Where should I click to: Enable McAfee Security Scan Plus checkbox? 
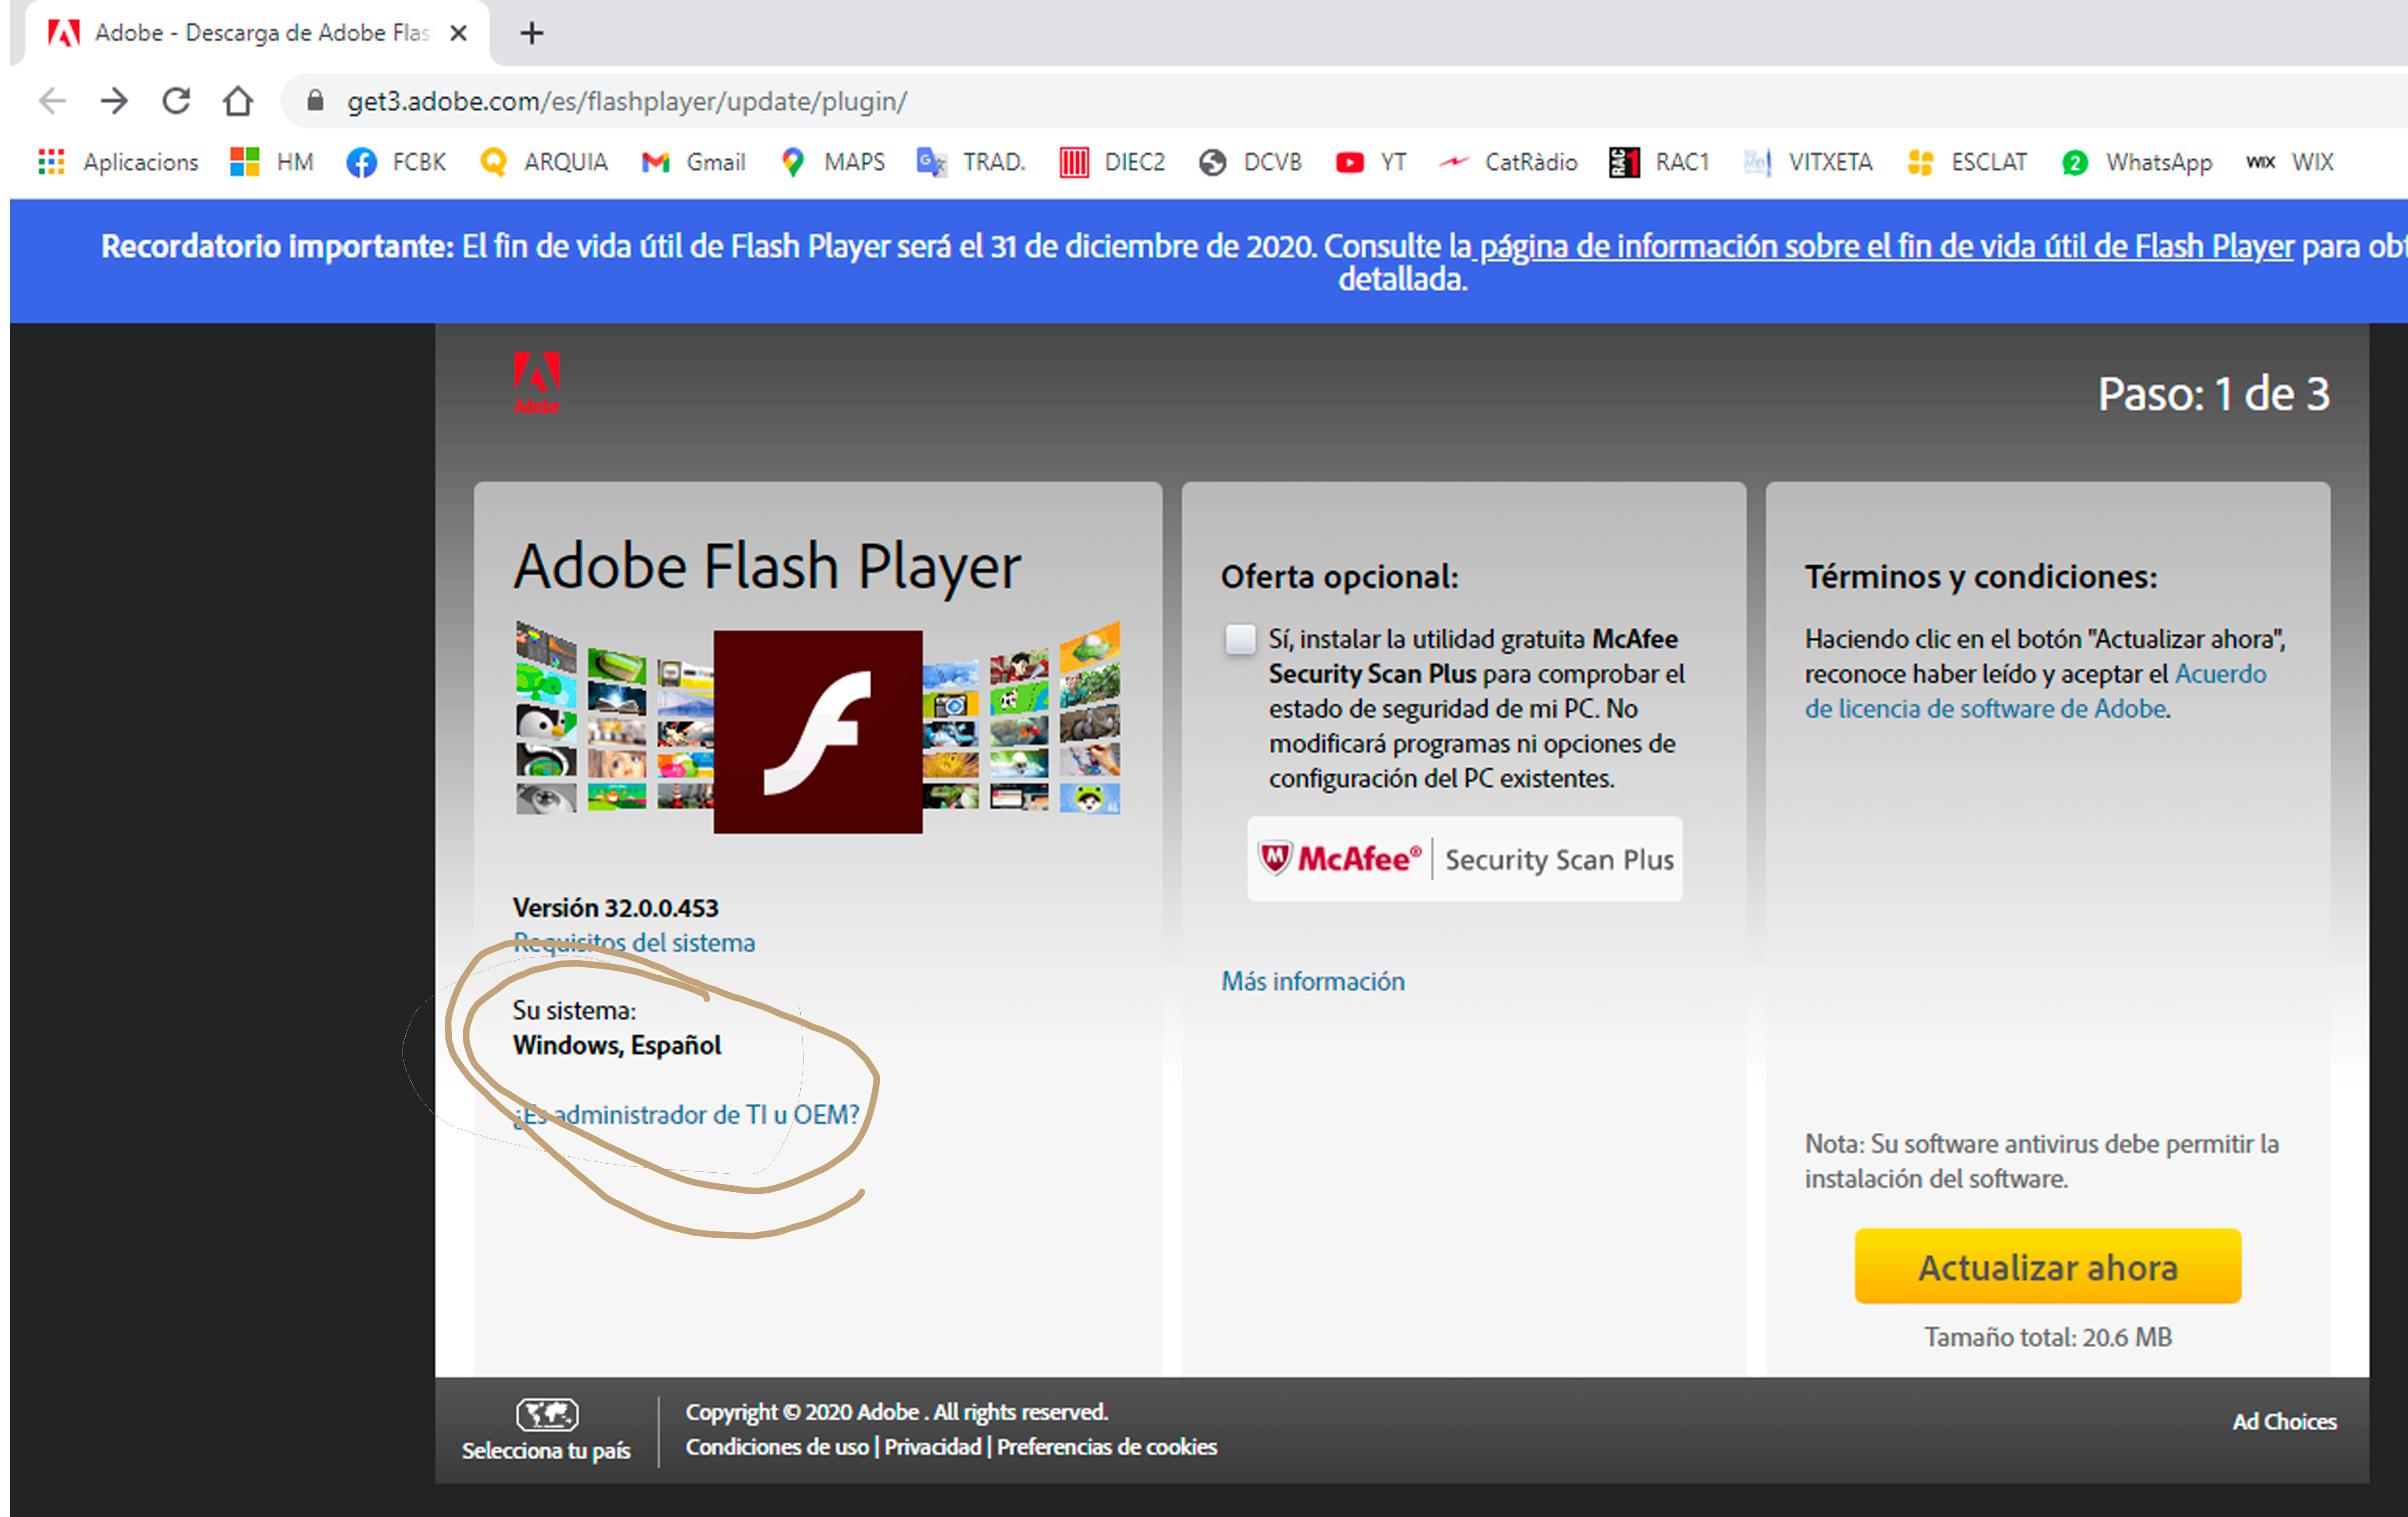click(x=1240, y=639)
